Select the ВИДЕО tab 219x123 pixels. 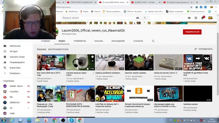click(62, 41)
